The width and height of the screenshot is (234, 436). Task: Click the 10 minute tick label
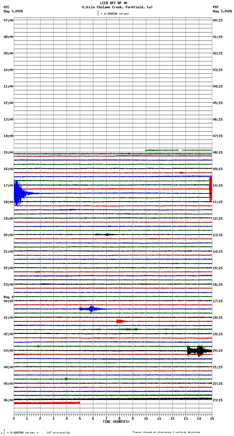point(146,419)
